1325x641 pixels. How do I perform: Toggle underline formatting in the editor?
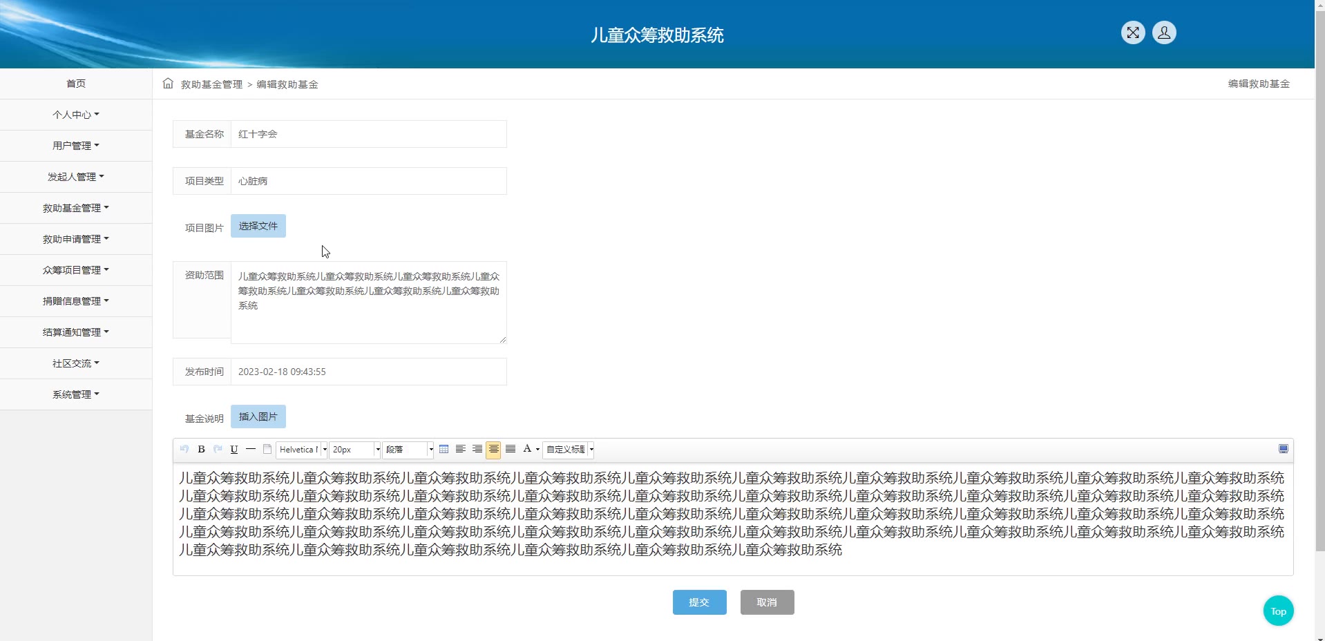pyautogui.click(x=234, y=449)
